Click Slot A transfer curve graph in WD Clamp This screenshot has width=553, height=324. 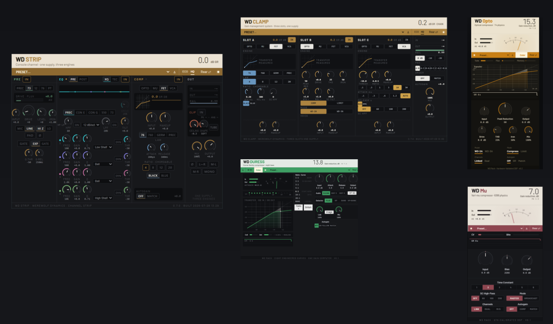click(x=270, y=61)
